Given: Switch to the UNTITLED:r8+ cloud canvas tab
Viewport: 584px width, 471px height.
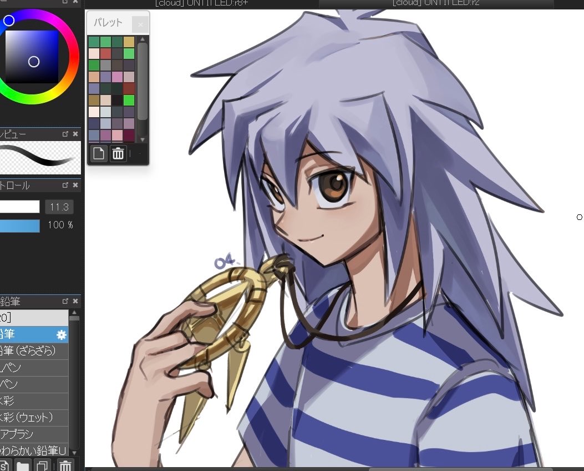Looking at the screenshot, I should pos(201,3).
